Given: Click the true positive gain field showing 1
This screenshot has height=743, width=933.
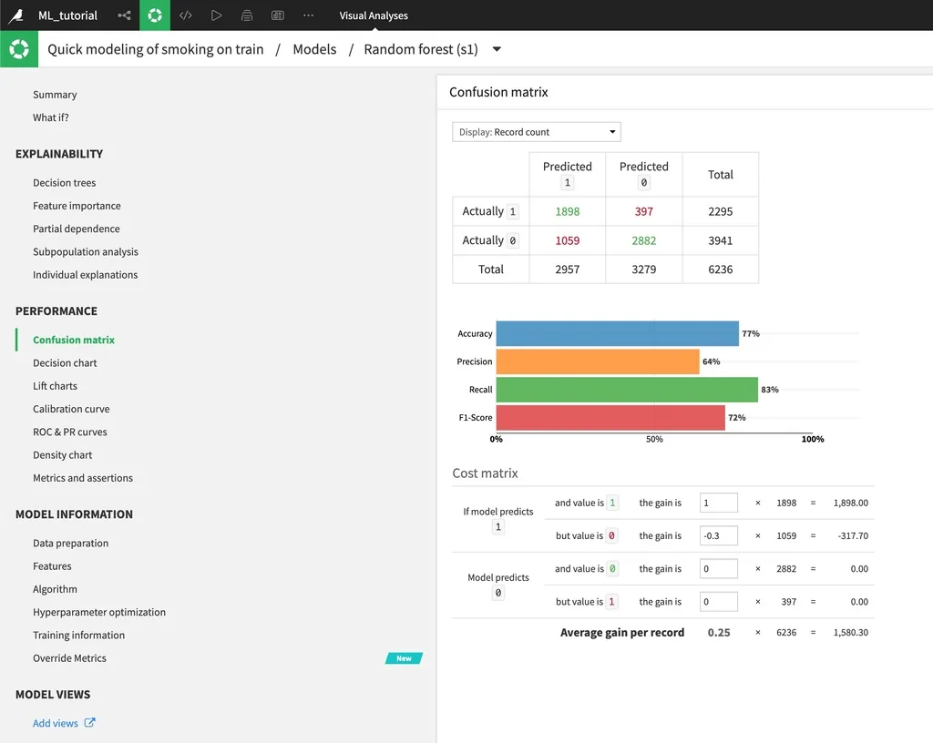Looking at the screenshot, I should (x=718, y=503).
